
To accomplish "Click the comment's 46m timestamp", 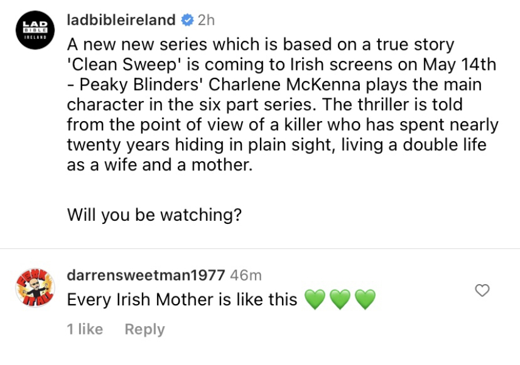I will click(246, 275).
